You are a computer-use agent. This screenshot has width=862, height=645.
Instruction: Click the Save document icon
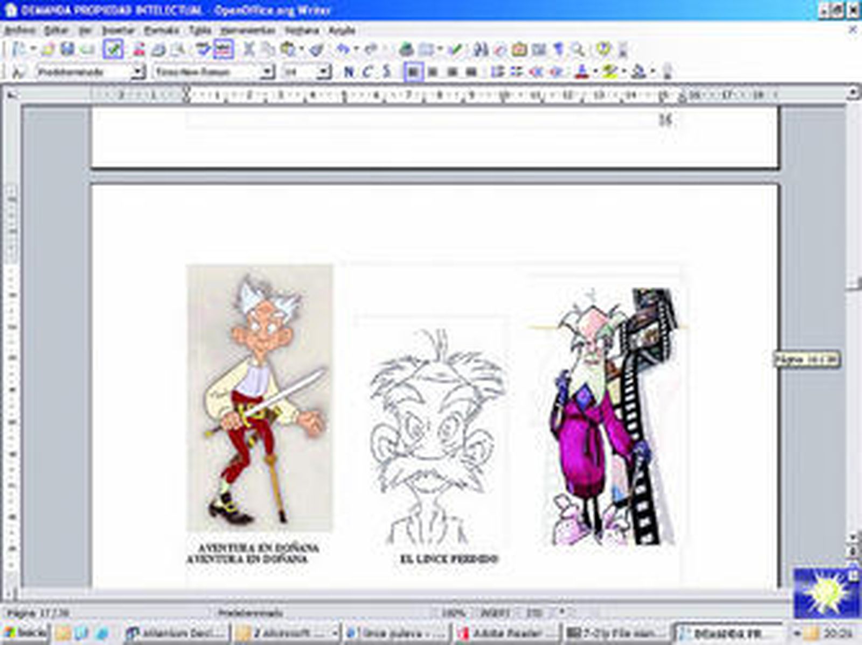tap(67, 49)
